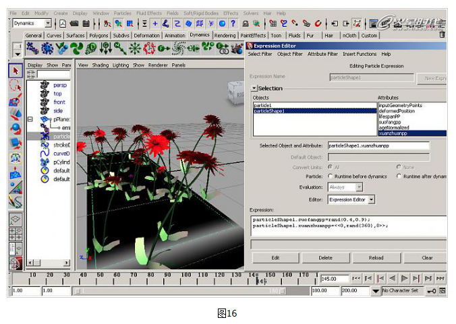Click the trash can shelf icon
Image resolution: width=456 pixels, height=324 pixels.
[442, 34]
